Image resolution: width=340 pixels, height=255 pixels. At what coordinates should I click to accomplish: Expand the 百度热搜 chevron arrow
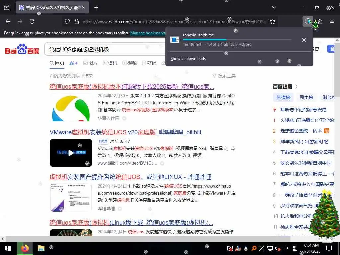pos(297,87)
